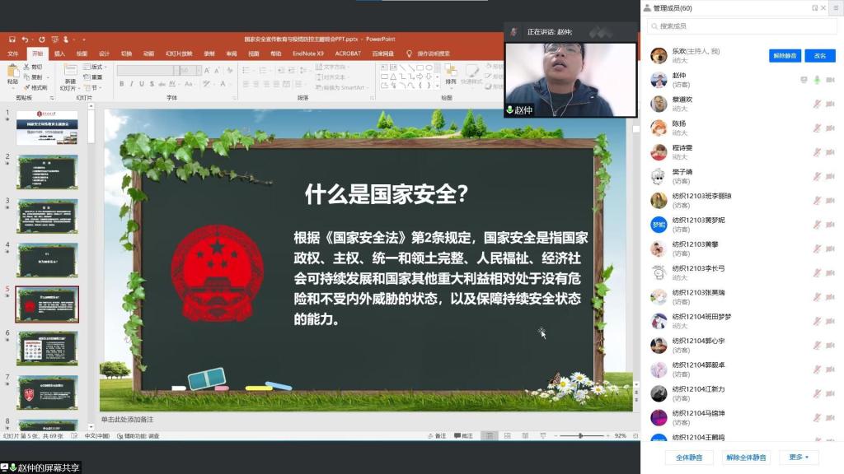844x474 pixels.
Task: Toggle the Notes (备注) pane in status bar
Action: coord(437,435)
